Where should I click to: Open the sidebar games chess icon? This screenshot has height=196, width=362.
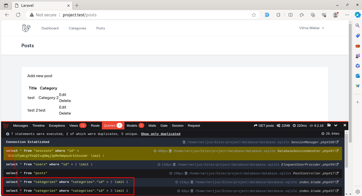point(357,56)
